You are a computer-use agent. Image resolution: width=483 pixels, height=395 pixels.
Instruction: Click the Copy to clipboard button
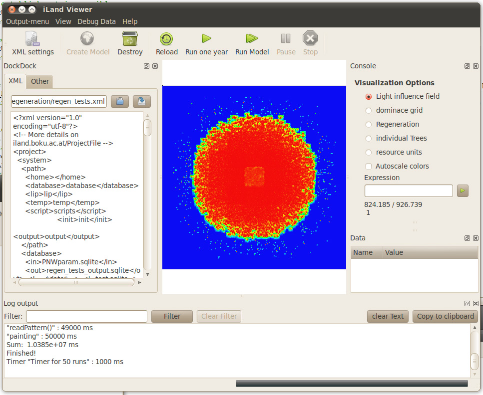[445, 316]
